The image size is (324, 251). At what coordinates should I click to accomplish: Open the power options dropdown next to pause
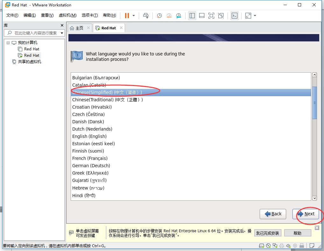click(x=134, y=16)
